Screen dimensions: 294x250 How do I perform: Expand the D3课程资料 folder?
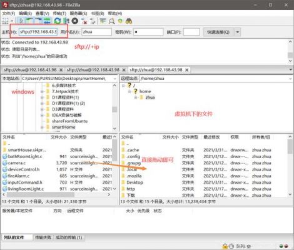pyautogui.click(x=42, y=109)
